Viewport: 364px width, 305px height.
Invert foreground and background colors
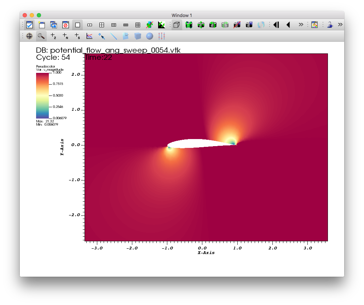[161, 25]
